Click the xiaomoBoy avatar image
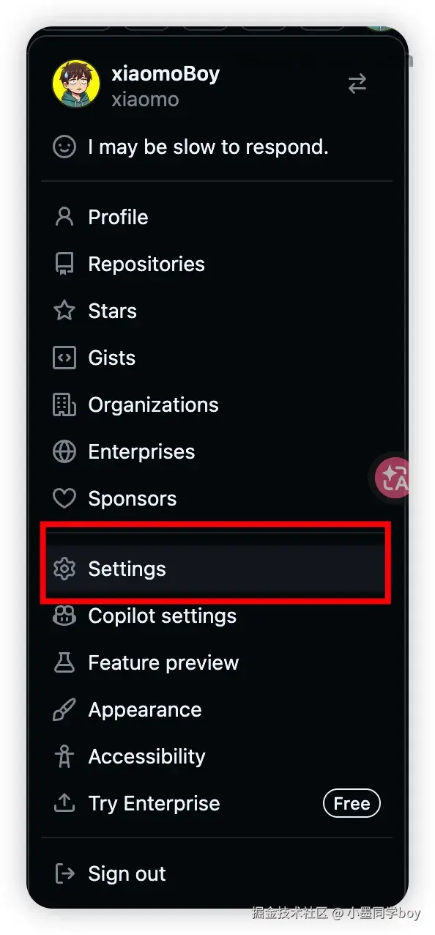435x935 pixels. coord(76,84)
